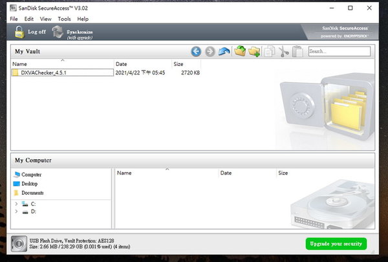The height and width of the screenshot is (262, 388).
Task: Click the Synchronize icon
Action: pyautogui.click(x=58, y=32)
